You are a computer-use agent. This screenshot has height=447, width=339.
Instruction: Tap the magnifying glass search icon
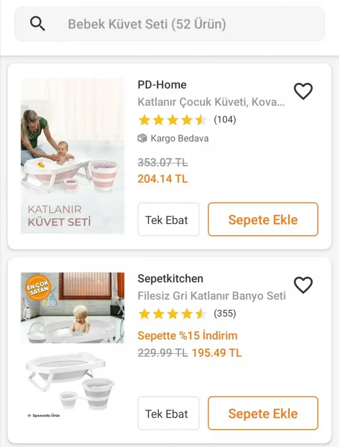click(38, 24)
